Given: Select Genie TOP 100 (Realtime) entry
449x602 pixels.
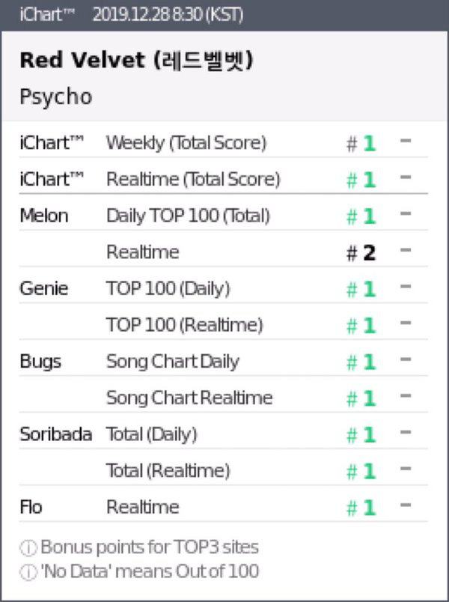Looking at the screenshot, I should (223, 325).
